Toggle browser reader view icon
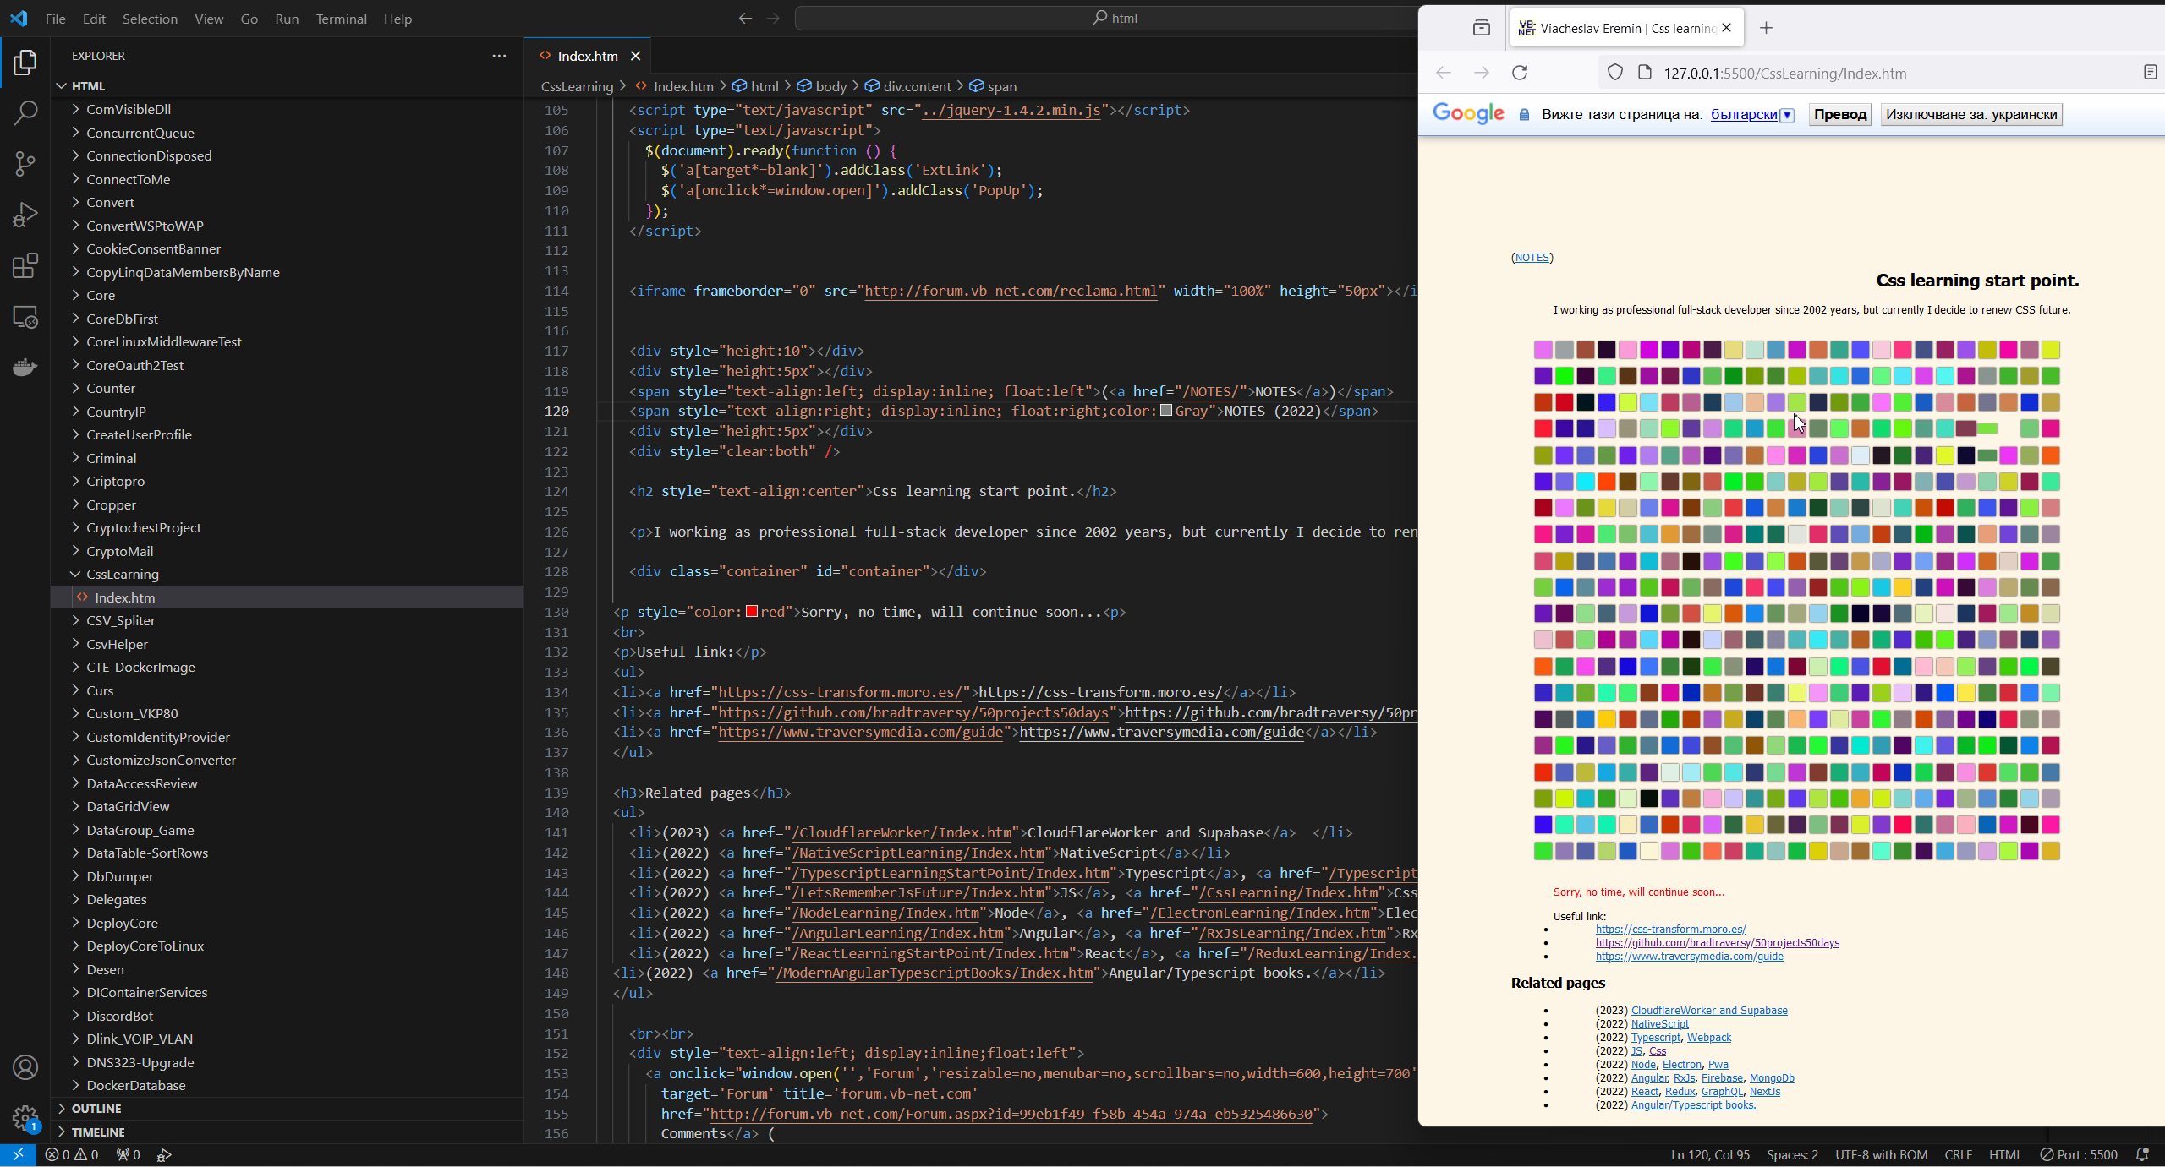This screenshot has height=1167, width=2165. [x=2150, y=73]
